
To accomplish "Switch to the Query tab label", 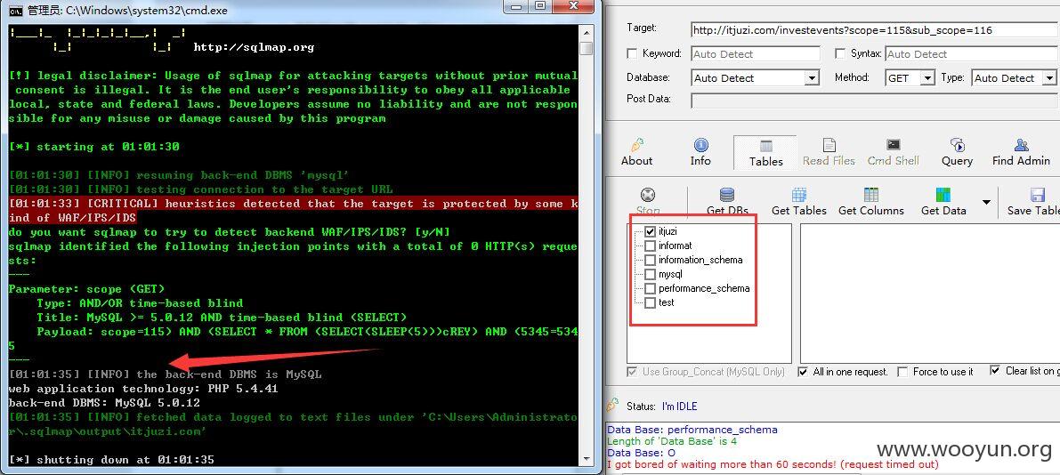I will 958,161.
